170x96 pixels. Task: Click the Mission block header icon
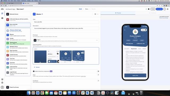(x=34, y=14)
